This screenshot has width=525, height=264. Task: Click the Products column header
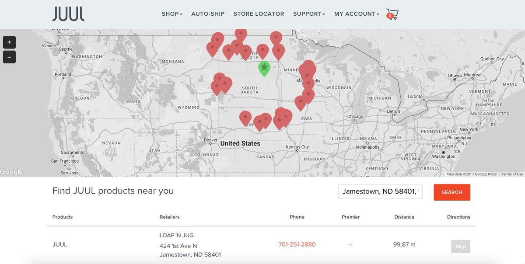pos(63,217)
